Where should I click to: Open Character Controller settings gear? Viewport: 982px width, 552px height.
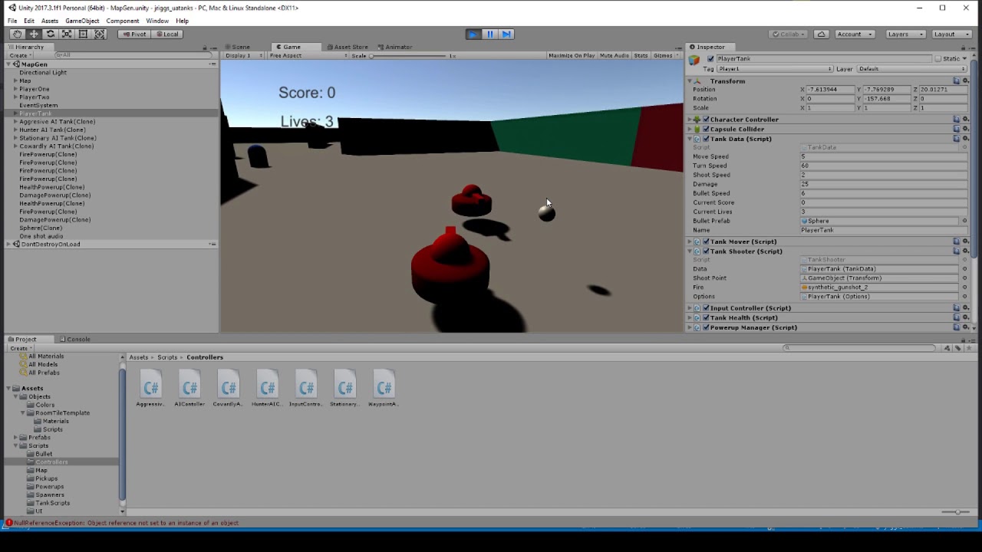pos(965,120)
